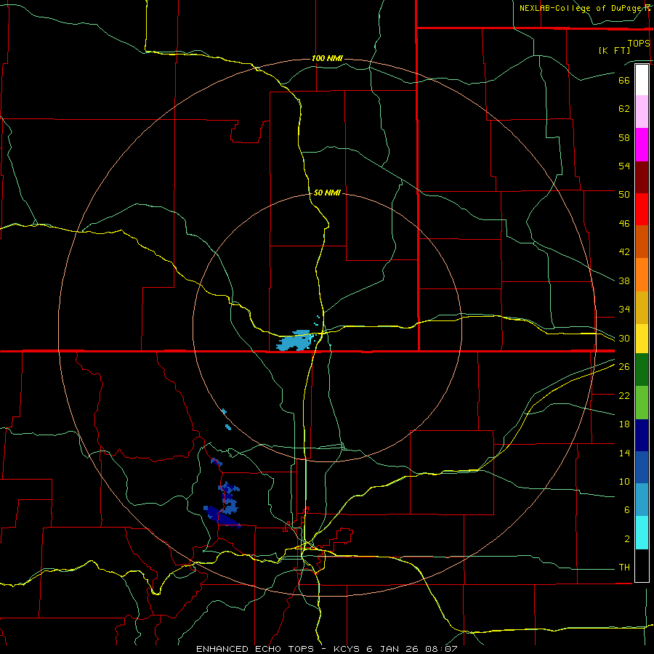This screenshot has width=654, height=654.
Task: Click the "[K FT]" units label
Action: (x=614, y=50)
